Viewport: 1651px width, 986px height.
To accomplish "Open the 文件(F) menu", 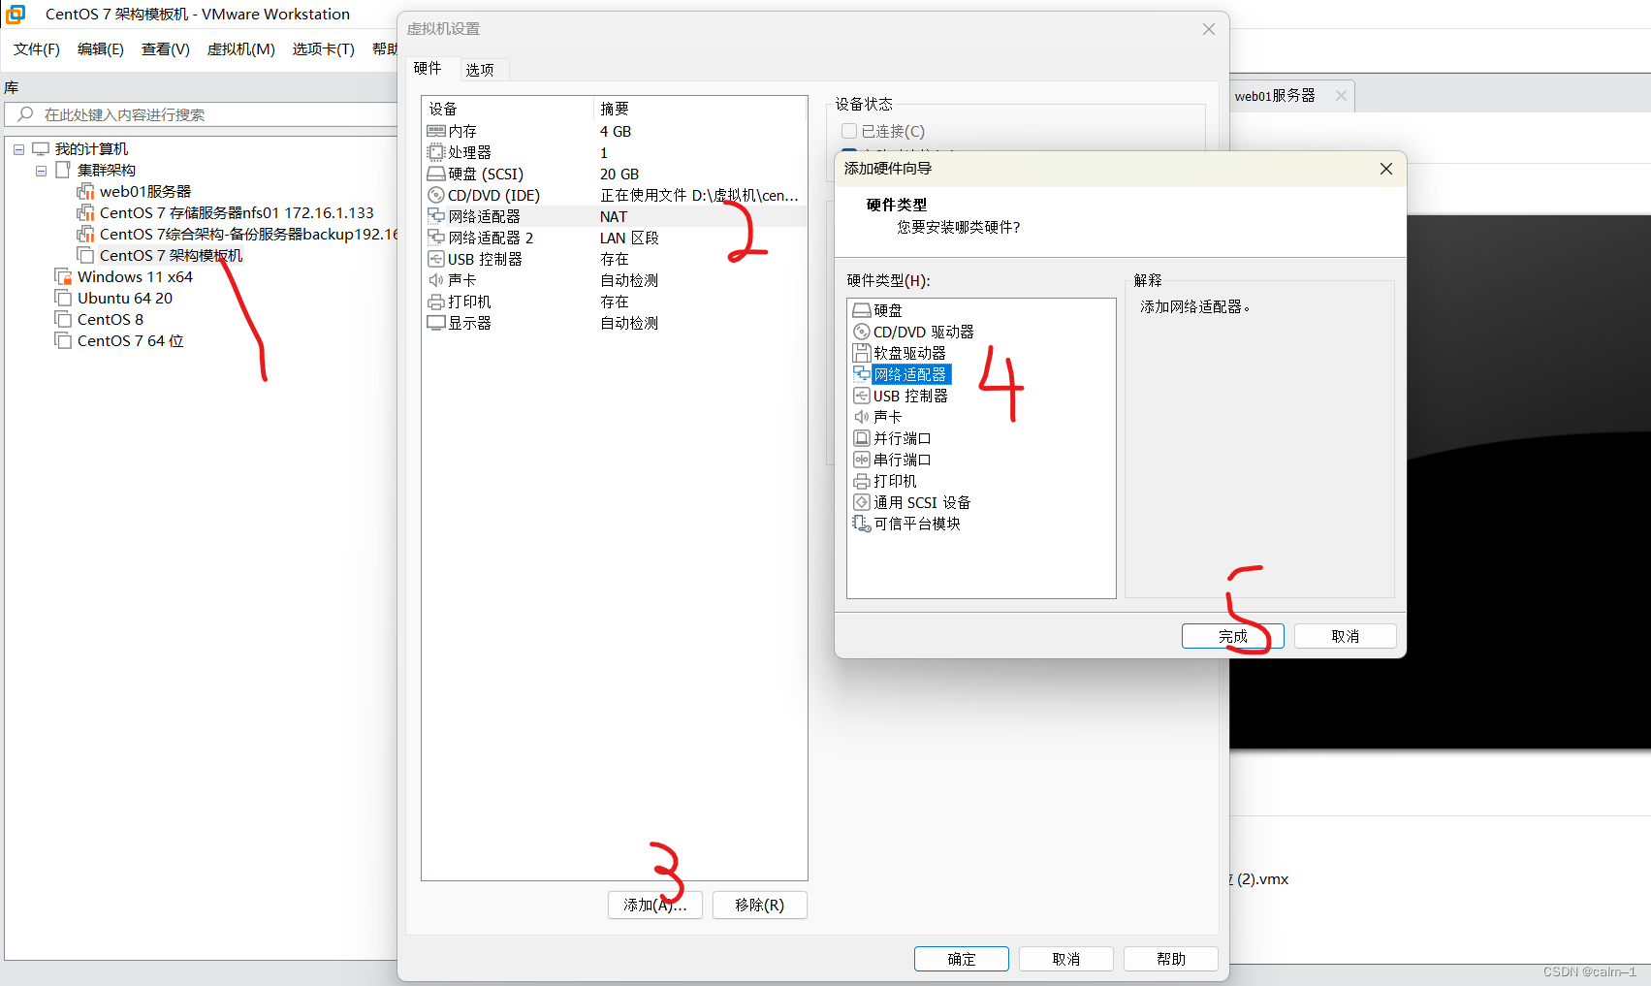I will pyautogui.click(x=37, y=49).
